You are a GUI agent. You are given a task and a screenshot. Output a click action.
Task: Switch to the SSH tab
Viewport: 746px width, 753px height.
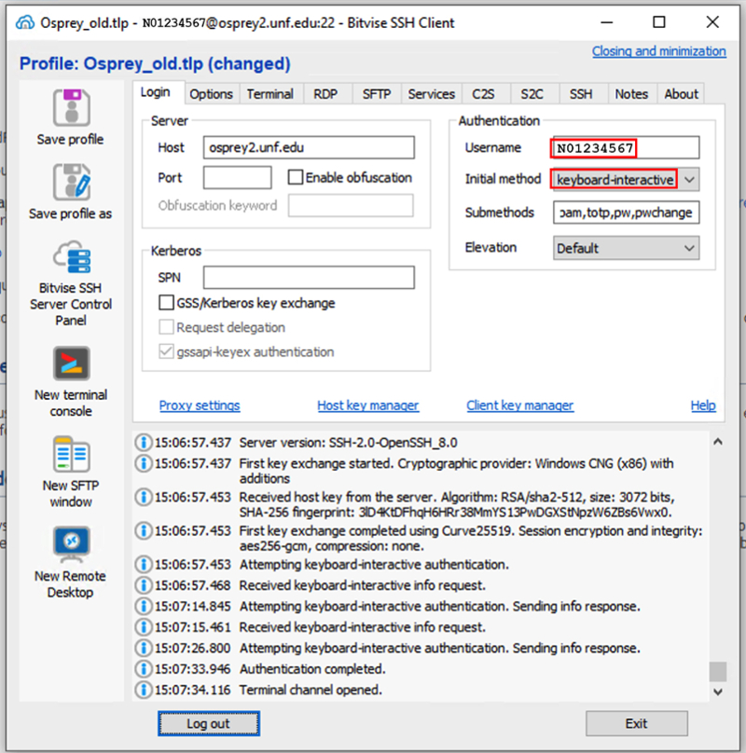click(x=581, y=94)
